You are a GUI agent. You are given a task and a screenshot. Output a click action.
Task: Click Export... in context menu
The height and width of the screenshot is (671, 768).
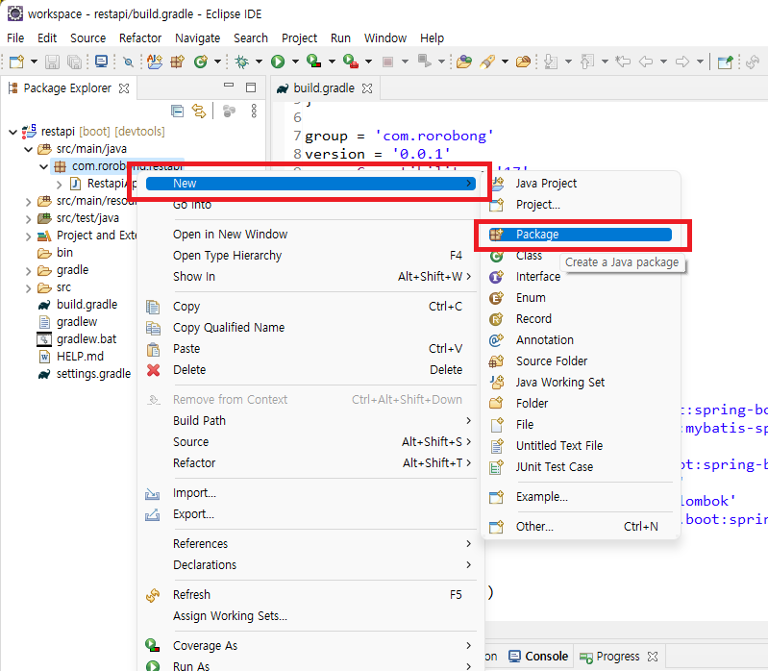point(310,514)
